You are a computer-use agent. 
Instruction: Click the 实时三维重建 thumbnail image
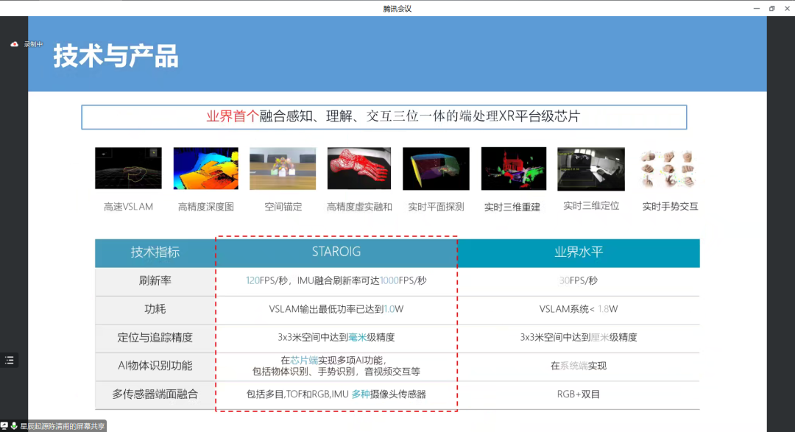coord(514,169)
